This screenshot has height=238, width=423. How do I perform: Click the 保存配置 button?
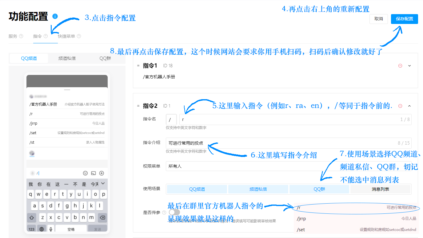[x=404, y=19]
